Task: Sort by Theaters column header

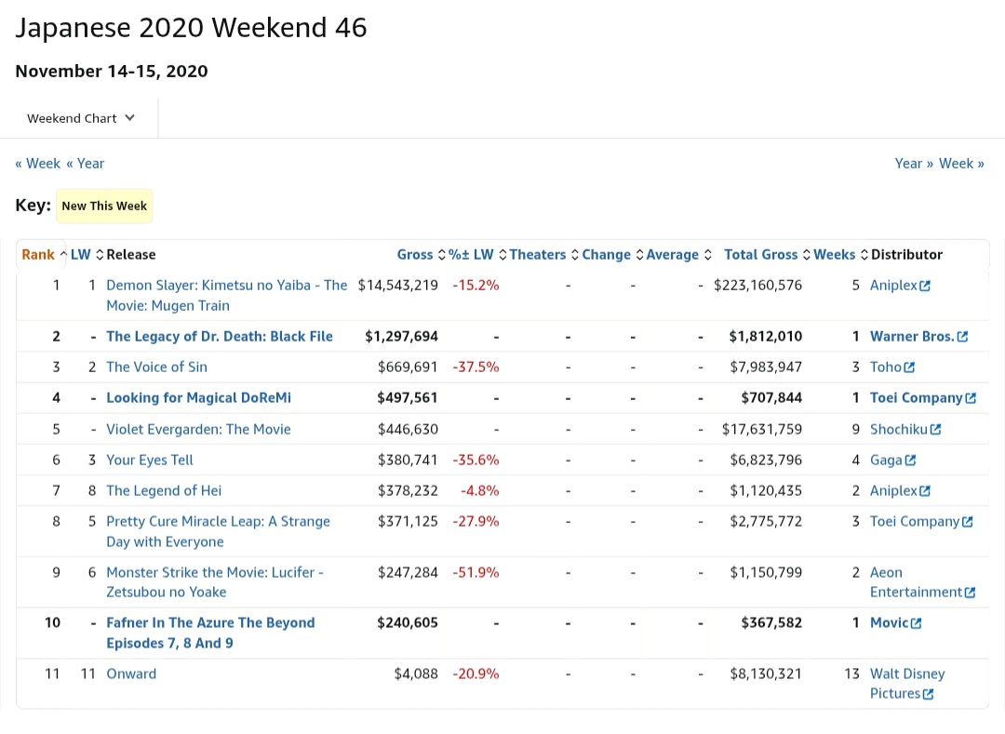Action: (x=538, y=255)
